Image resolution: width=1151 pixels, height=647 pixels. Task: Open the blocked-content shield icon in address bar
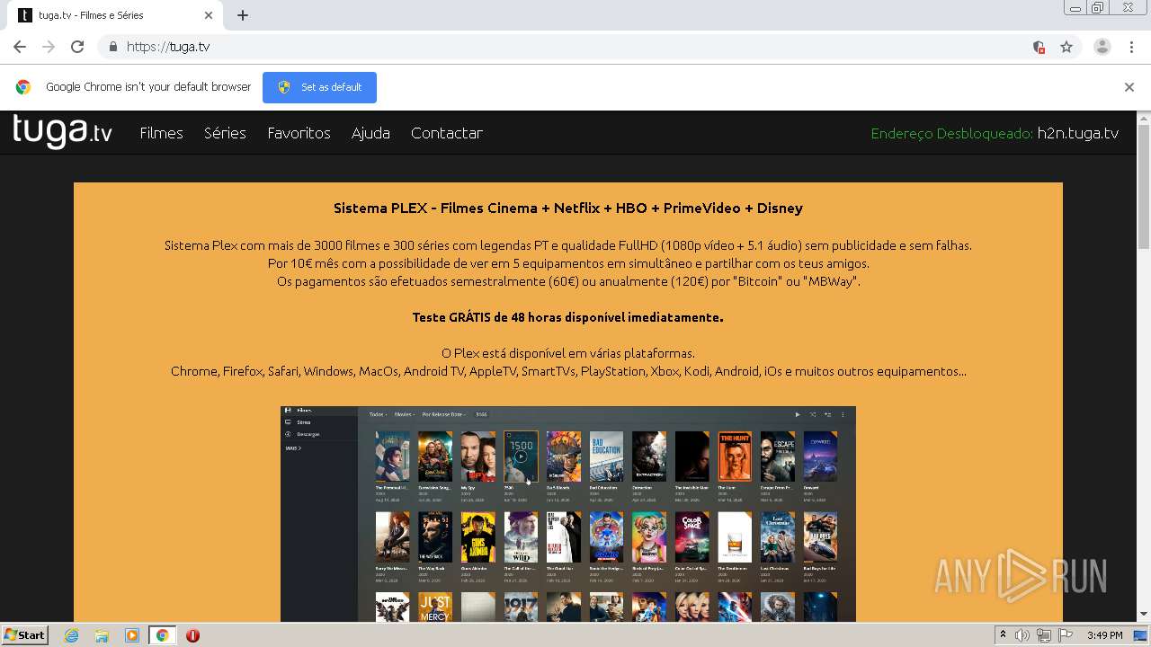1039,47
